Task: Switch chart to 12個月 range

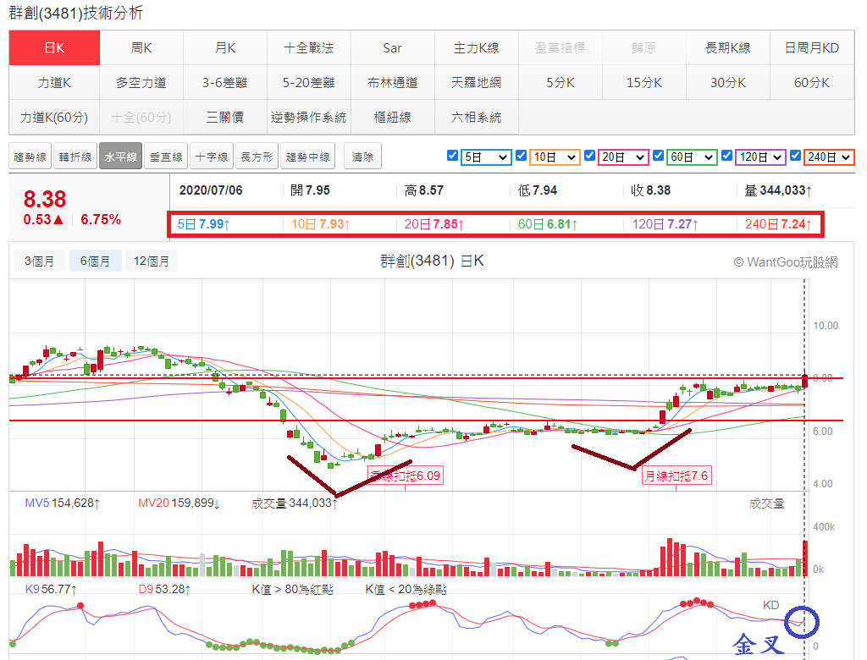Action: [x=152, y=261]
